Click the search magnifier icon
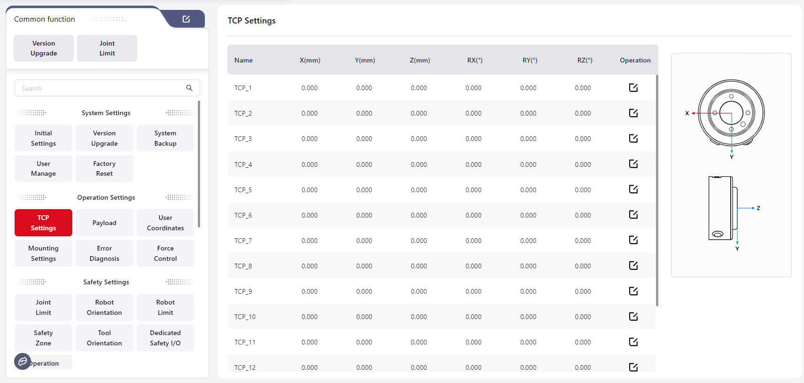The width and height of the screenshot is (804, 383). (189, 88)
